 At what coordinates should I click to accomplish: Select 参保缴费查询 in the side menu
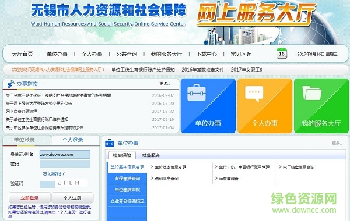point(127,179)
